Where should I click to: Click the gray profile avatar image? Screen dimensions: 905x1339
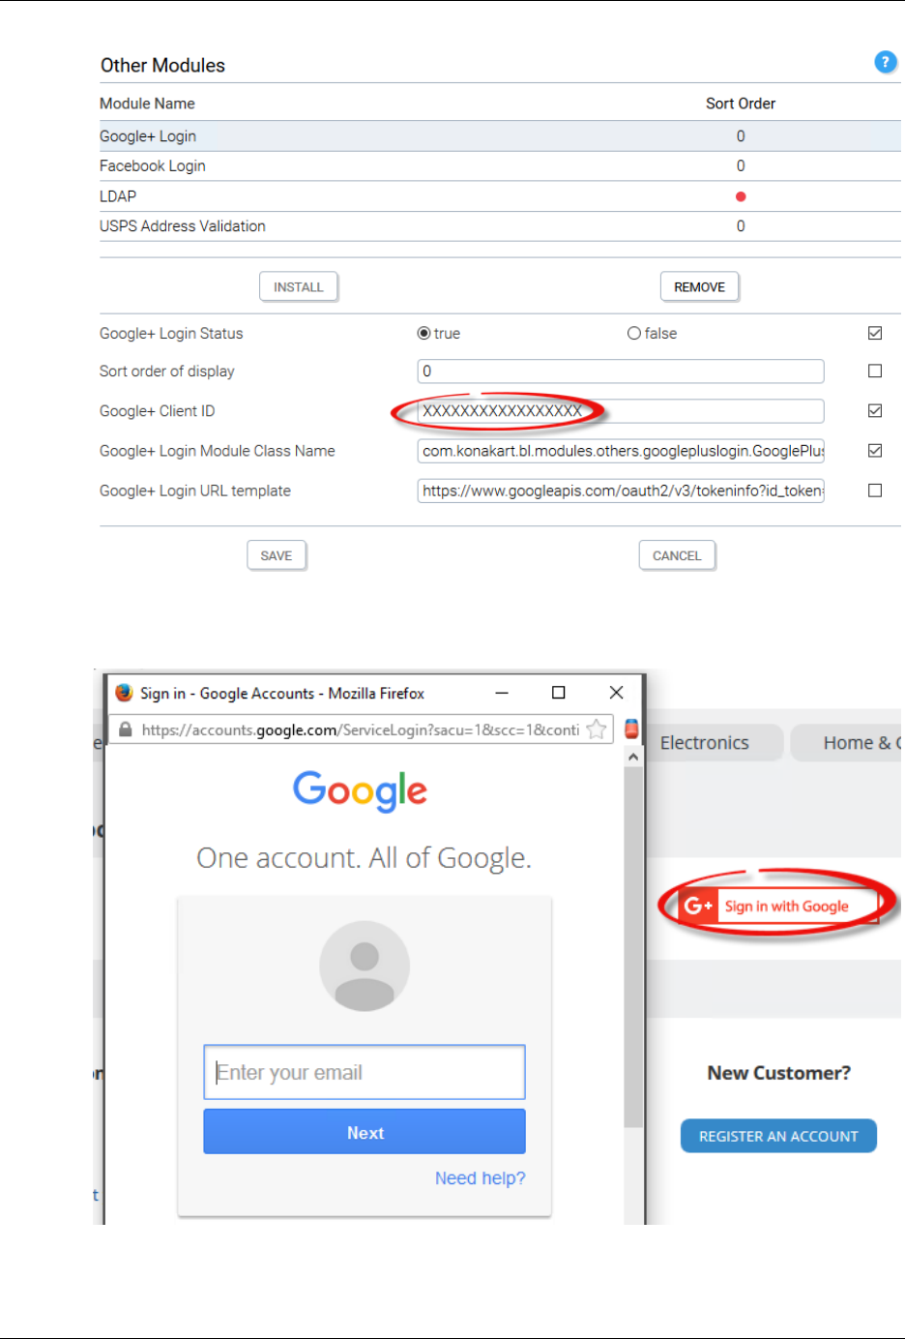(365, 966)
